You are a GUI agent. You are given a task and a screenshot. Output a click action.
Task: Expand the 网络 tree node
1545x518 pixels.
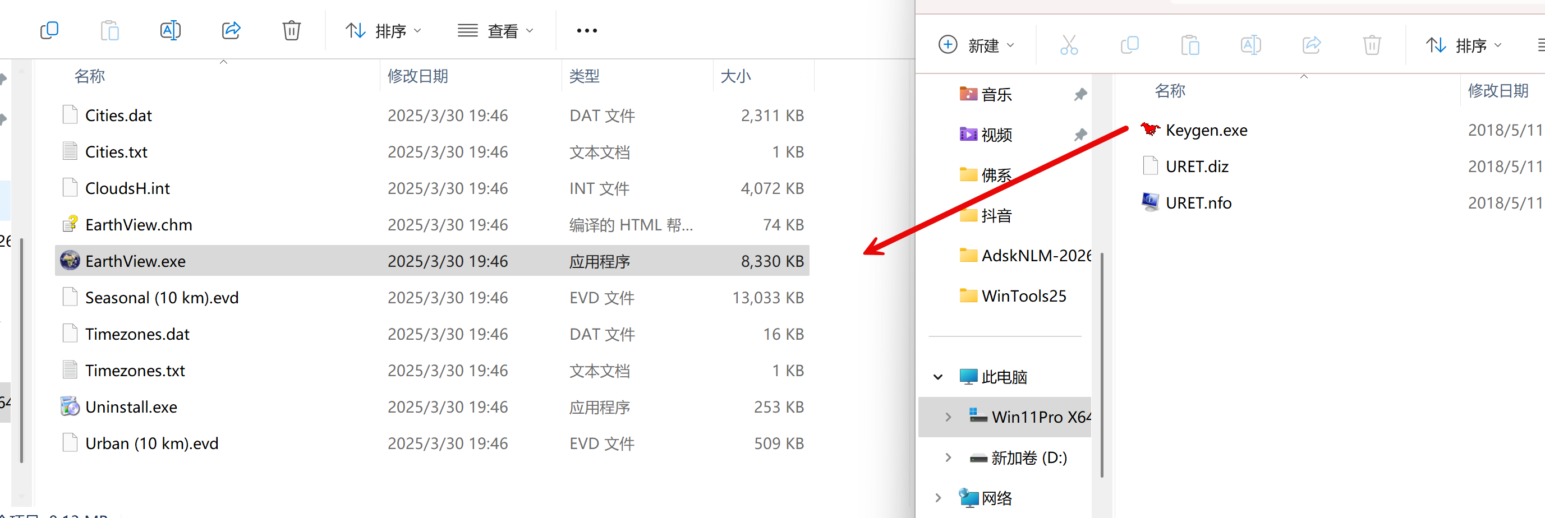(938, 498)
